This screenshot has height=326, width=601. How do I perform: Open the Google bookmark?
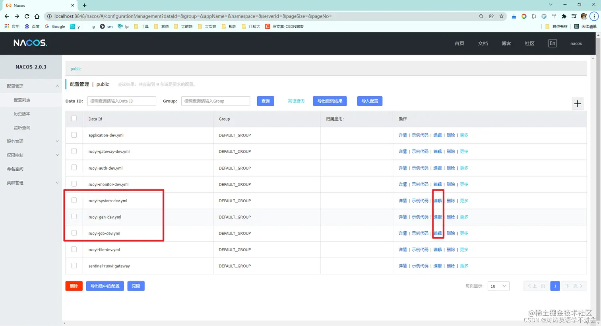[x=55, y=26]
